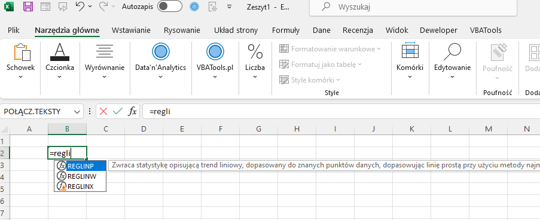Click the Data'n'Analytics icon
540x220 pixels.
pyautogui.click(x=160, y=52)
